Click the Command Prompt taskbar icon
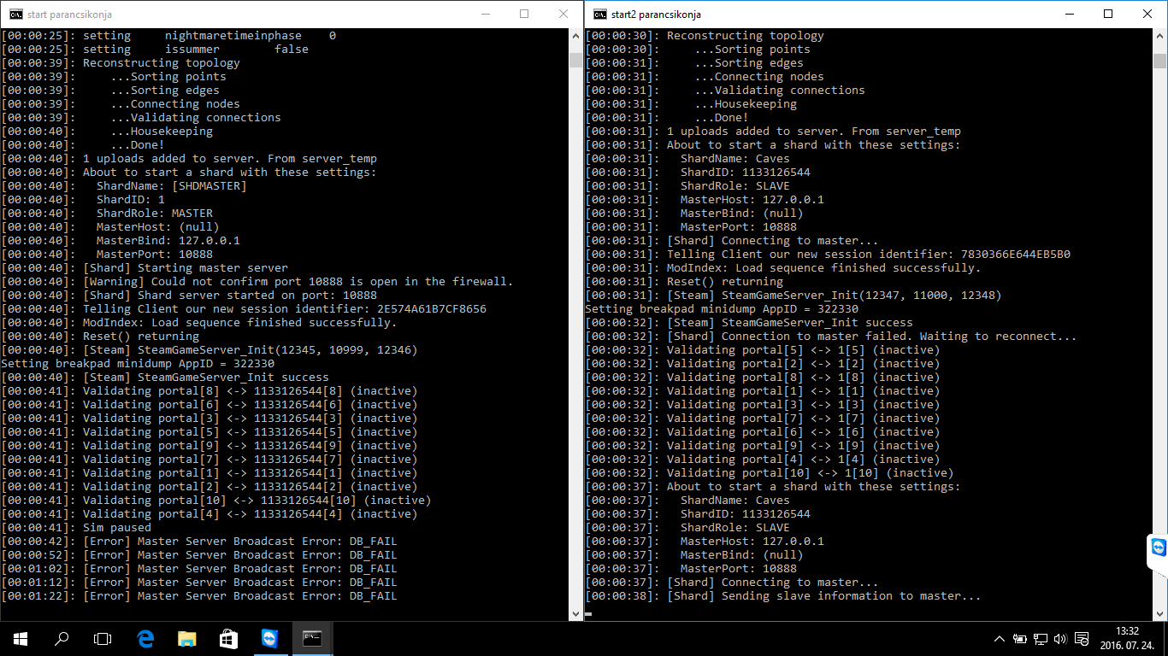Image resolution: width=1168 pixels, height=656 pixels. point(312,638)
